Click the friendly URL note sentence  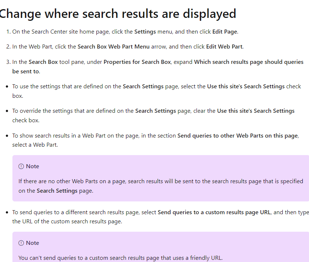[121, 258]
